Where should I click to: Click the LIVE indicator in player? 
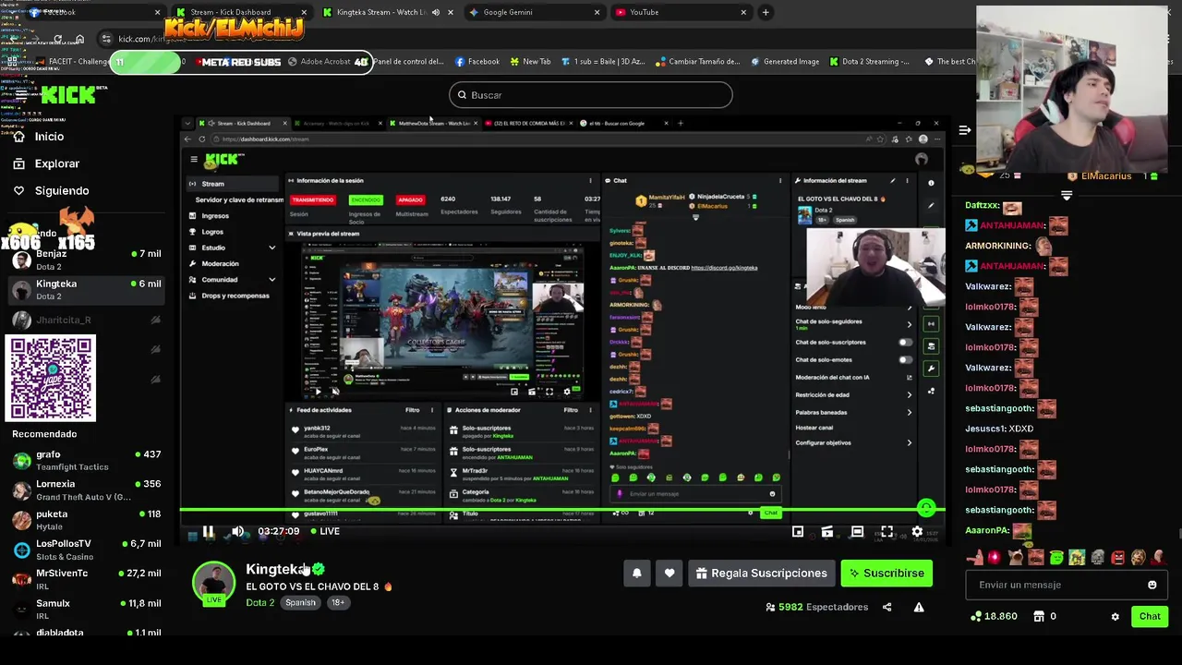(325, 531)
